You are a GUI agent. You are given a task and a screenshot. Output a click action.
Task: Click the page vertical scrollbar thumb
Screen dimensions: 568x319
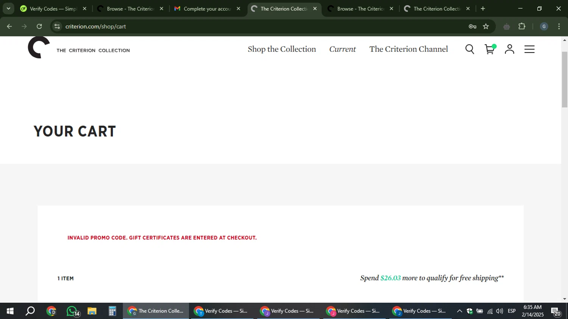point(565,79)
